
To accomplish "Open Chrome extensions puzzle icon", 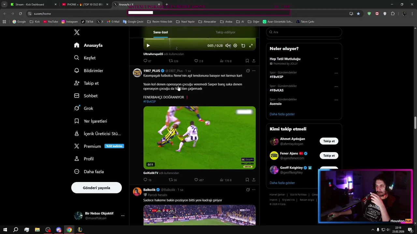I will click(x=393, y=14).
